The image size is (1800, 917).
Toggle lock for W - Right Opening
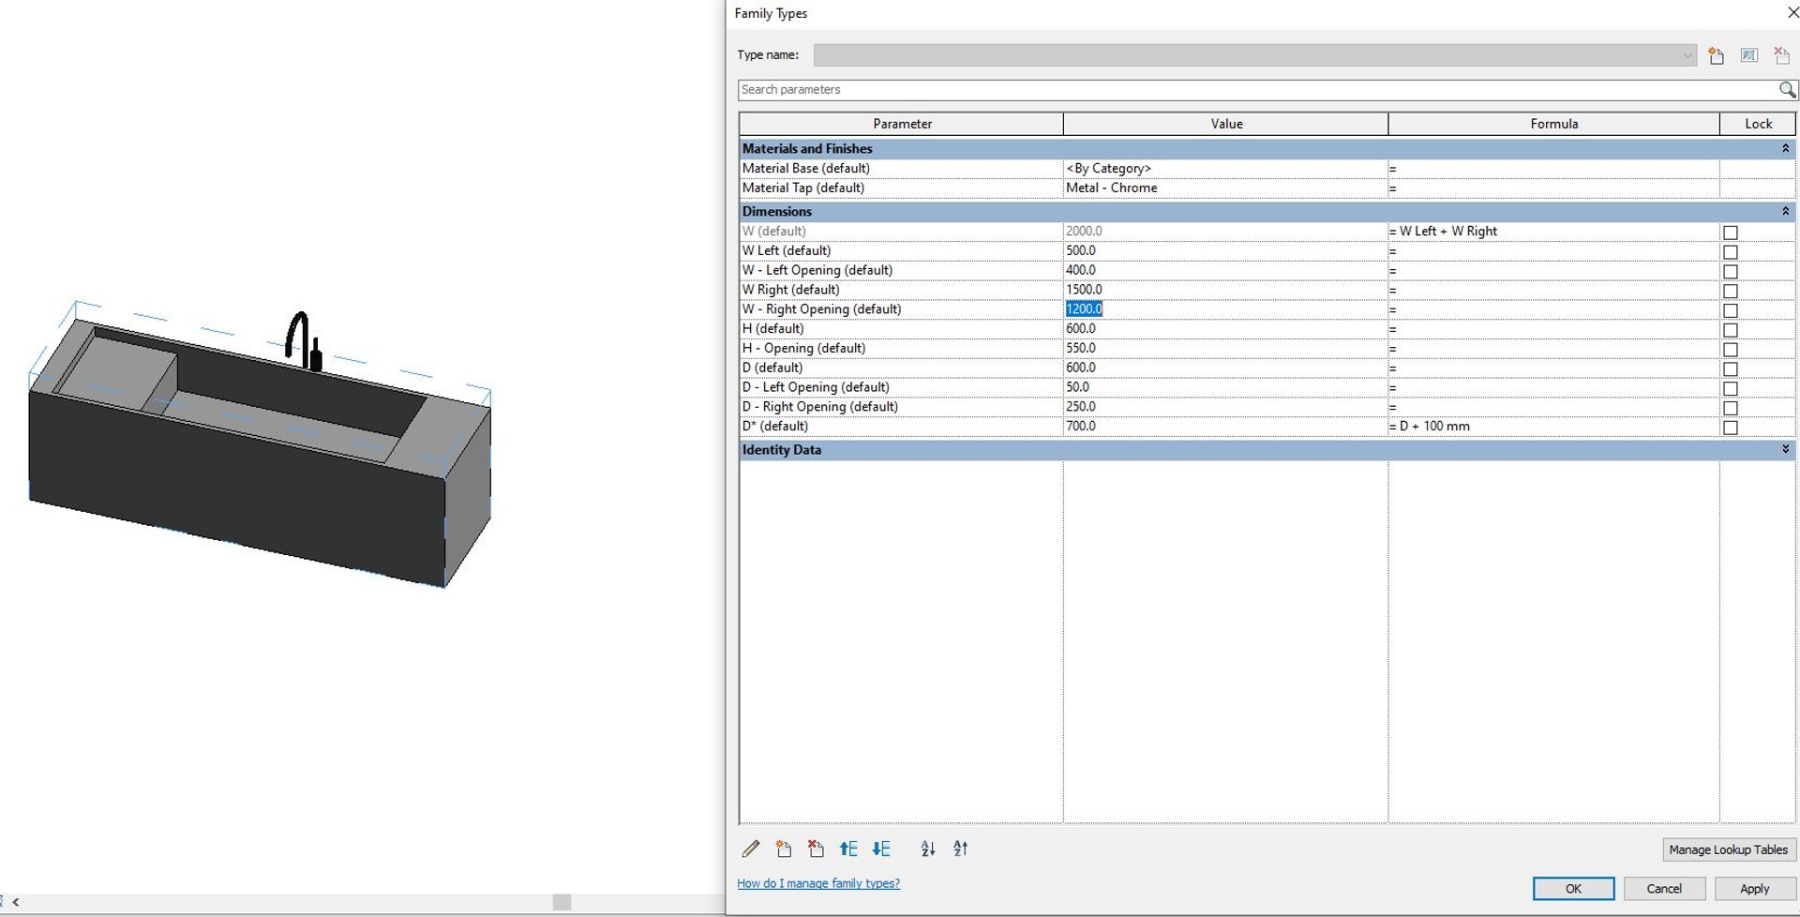click(1731, 310)
